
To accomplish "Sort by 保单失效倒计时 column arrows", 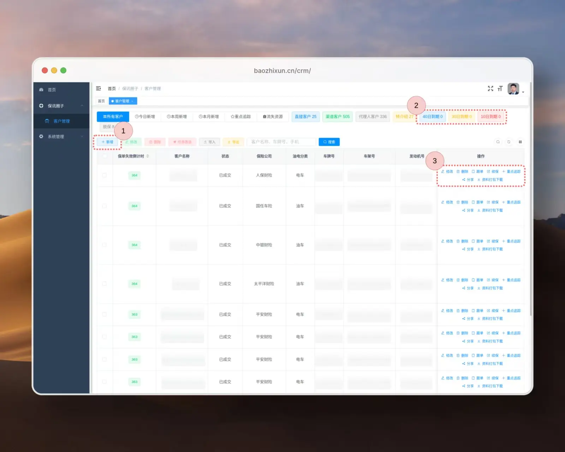I will [148, 156].
